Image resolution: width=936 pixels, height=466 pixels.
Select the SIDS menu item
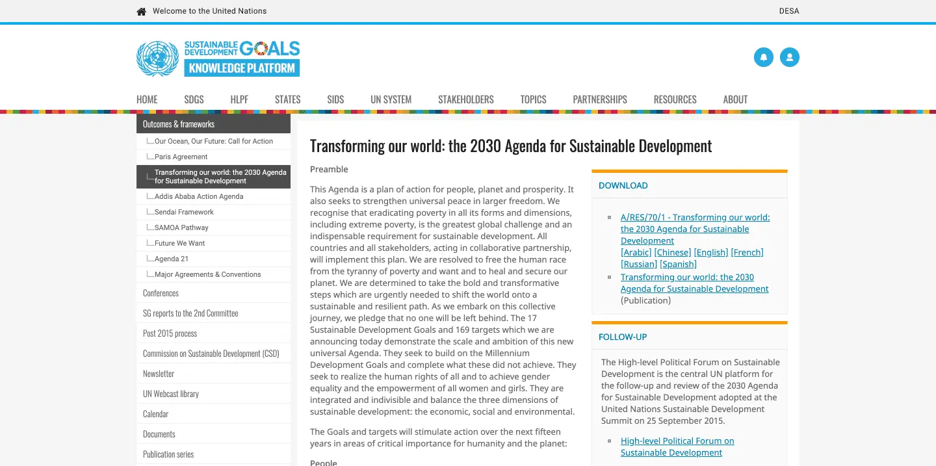coord(335,99)
